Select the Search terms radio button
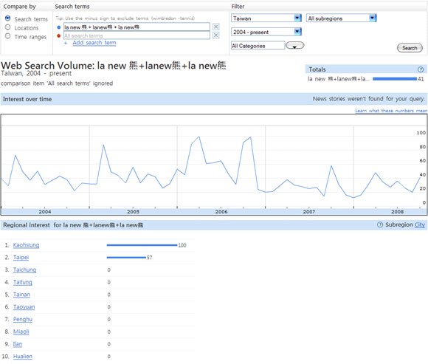 [x=7, y=18]
